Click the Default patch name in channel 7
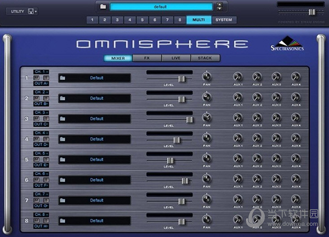 (x=97, y=200)
